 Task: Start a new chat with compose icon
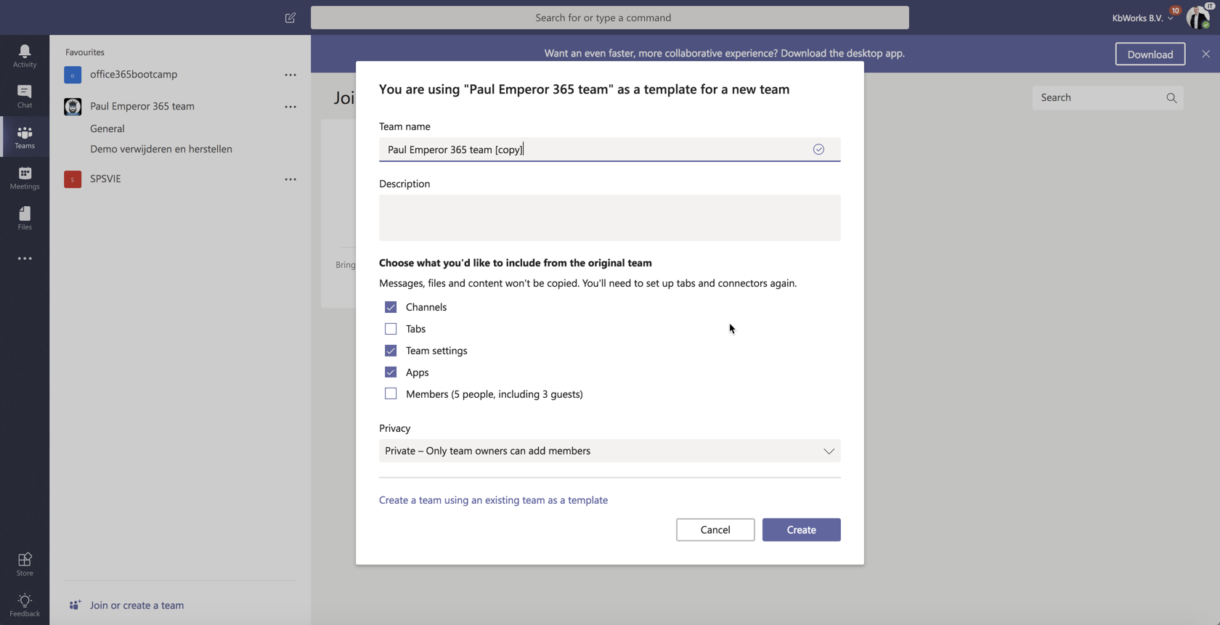point(290,17)
